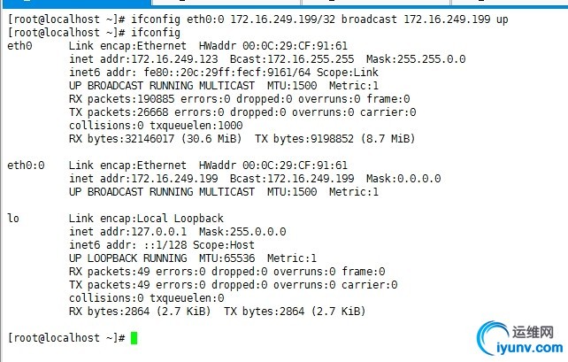Viewport: 568px width, 362px height.
Task: Click the MTU:65536 loopback value
Action: (x=226, y=258)
